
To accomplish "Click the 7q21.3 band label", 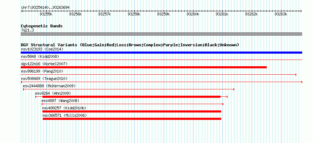I will pyautogui.click(x=27, y=30).
